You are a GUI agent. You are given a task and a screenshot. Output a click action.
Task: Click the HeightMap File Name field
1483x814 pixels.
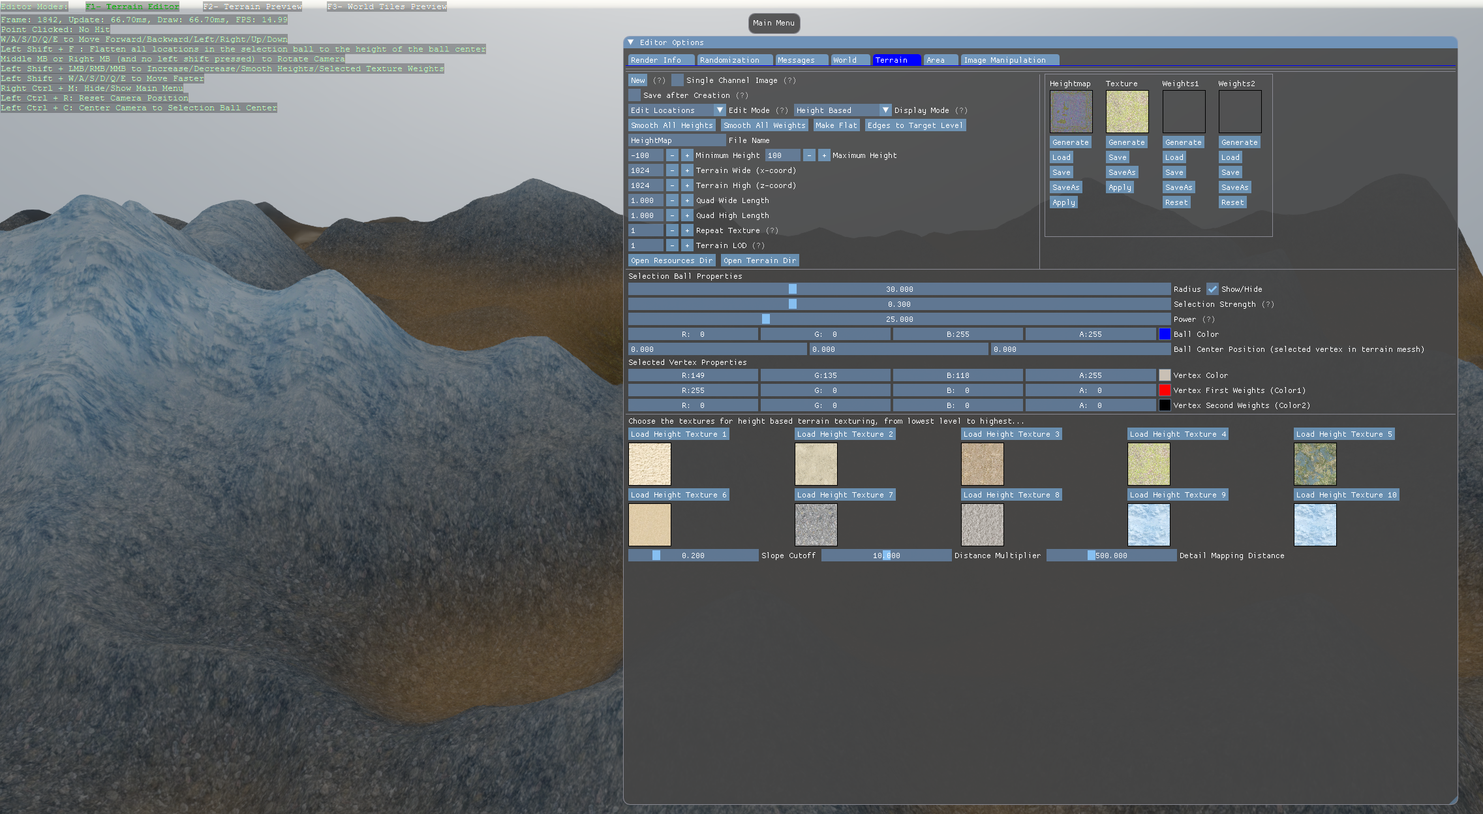[676, 140]
